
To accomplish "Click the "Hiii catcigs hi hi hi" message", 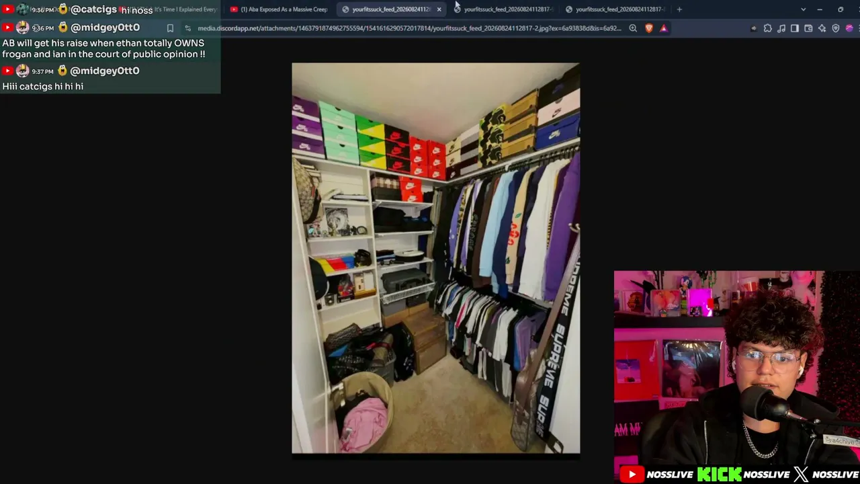I will tap(42, 86).
